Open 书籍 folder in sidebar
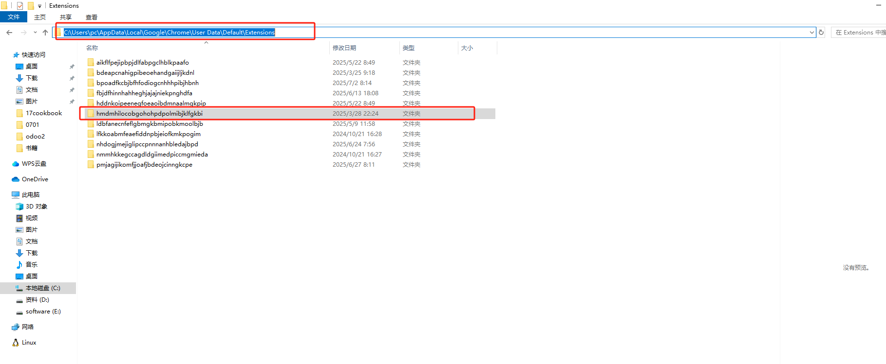The height and width of the screenshot is (364, 886). point(32,148)
